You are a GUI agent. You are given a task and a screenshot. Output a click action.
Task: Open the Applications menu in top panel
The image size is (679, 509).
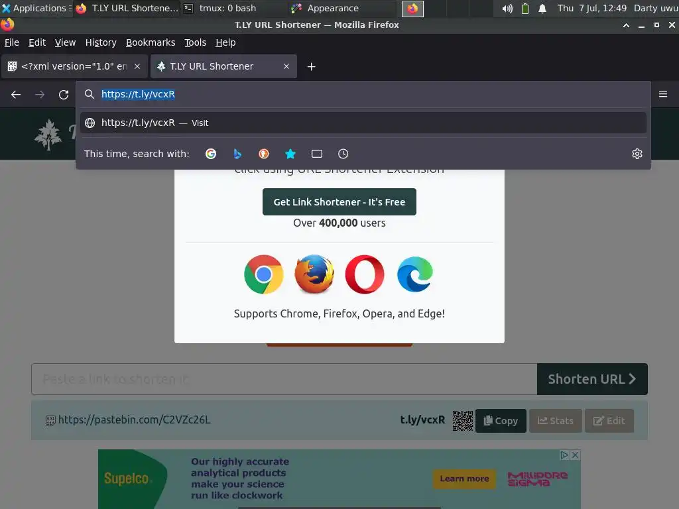point(36,8)
